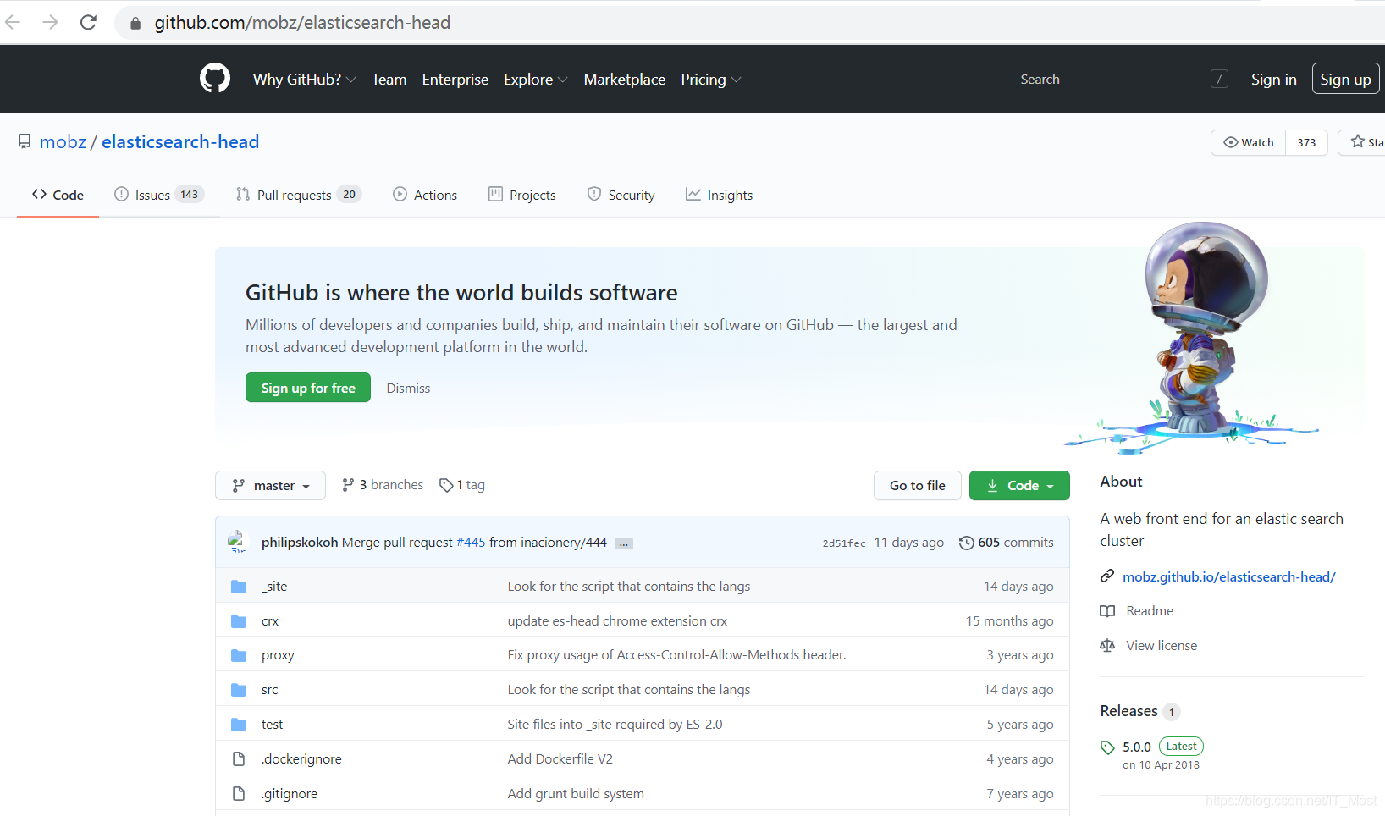This screenshot has height=816, width=1385.
Task: Open the Actions tab
Action: [x=425, y=195]
